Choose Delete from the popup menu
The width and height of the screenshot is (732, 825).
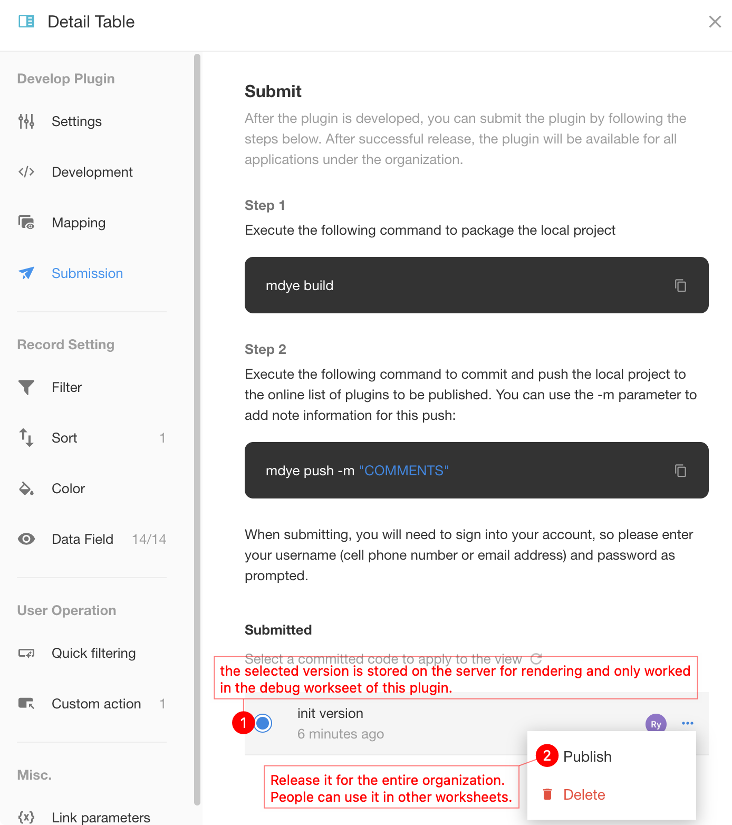[584, 794]
